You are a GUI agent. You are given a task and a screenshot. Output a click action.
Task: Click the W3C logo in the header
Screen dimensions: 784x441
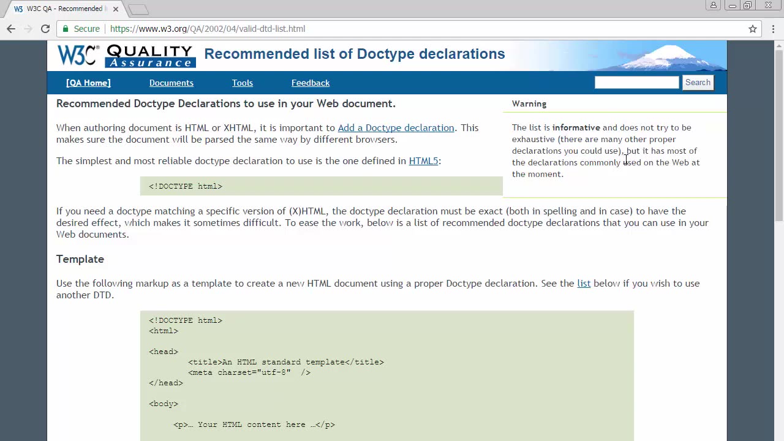click(78, 55)
